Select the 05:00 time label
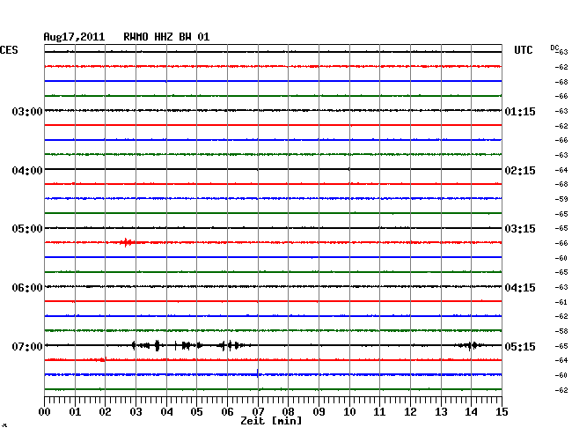The height and width of the screenshot is (435, 572). 27,229
